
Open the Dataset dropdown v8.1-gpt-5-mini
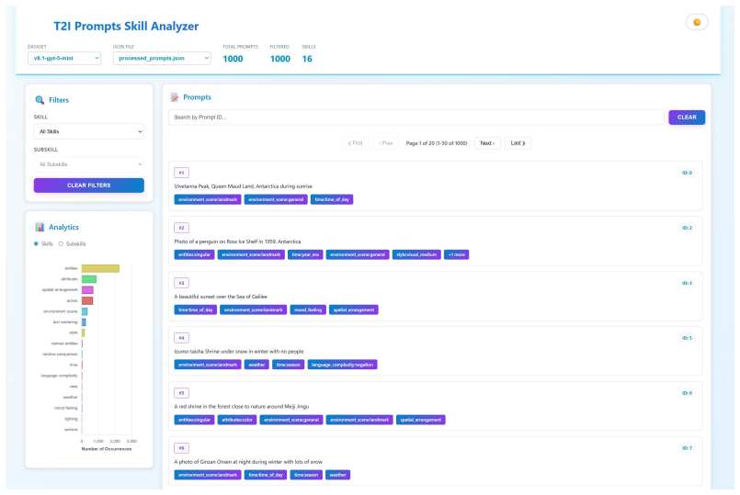64,58
